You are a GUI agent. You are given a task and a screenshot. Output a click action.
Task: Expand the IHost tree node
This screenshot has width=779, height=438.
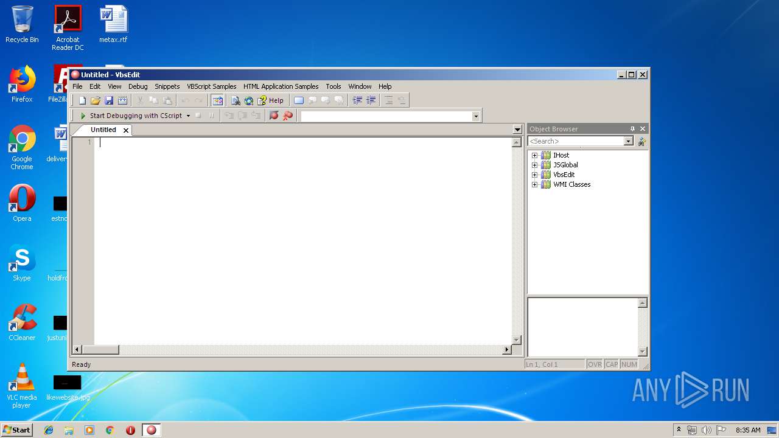click(535, 155)
